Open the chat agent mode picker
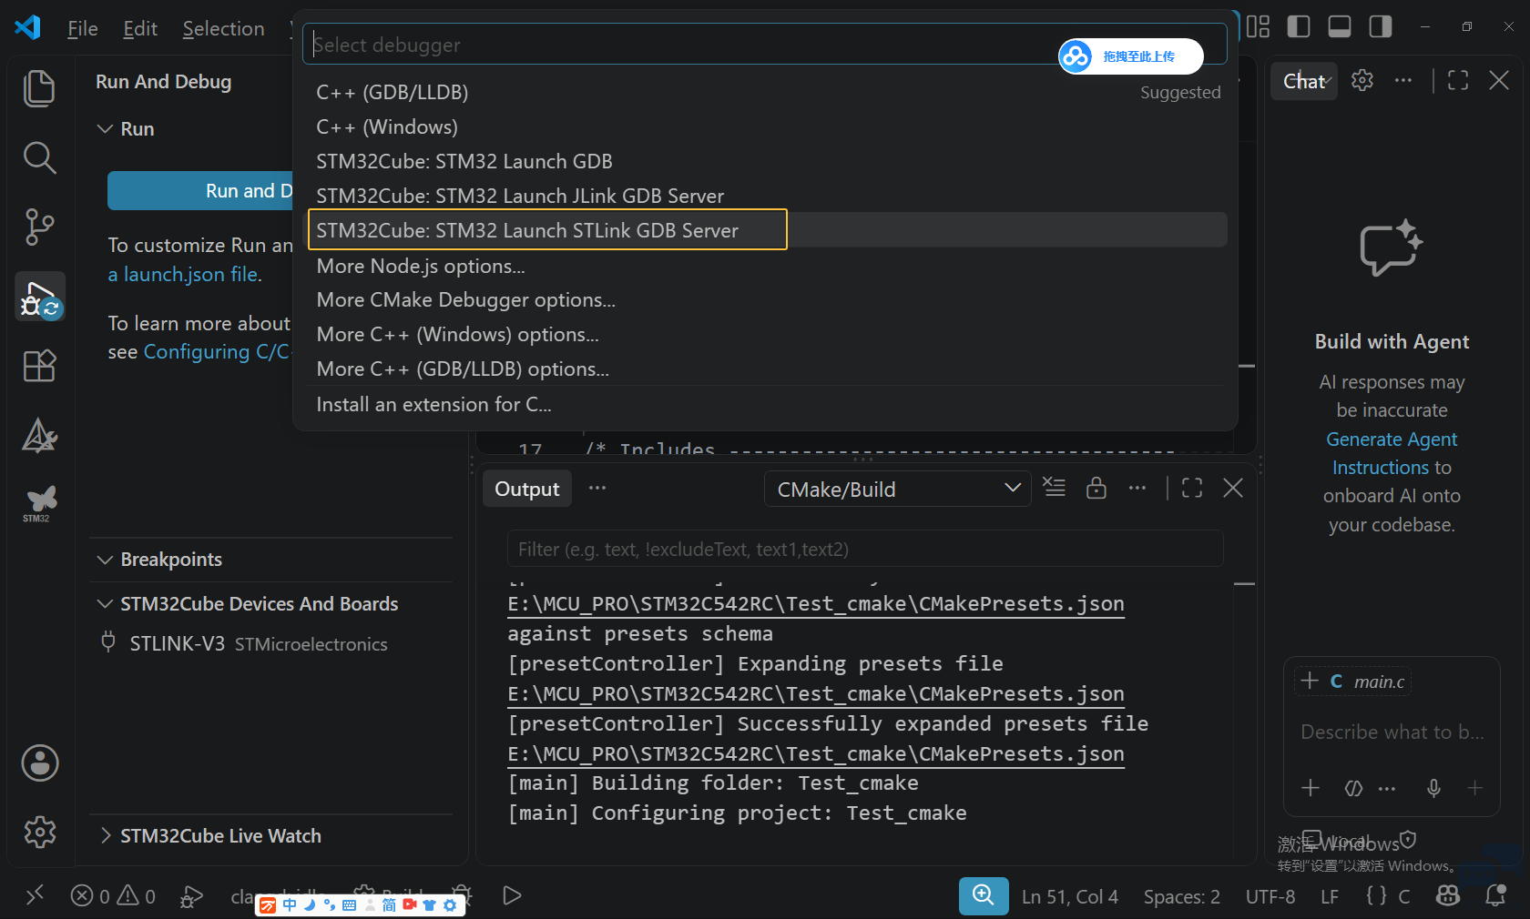The image size is (1530, 919). pos(1353,788)
